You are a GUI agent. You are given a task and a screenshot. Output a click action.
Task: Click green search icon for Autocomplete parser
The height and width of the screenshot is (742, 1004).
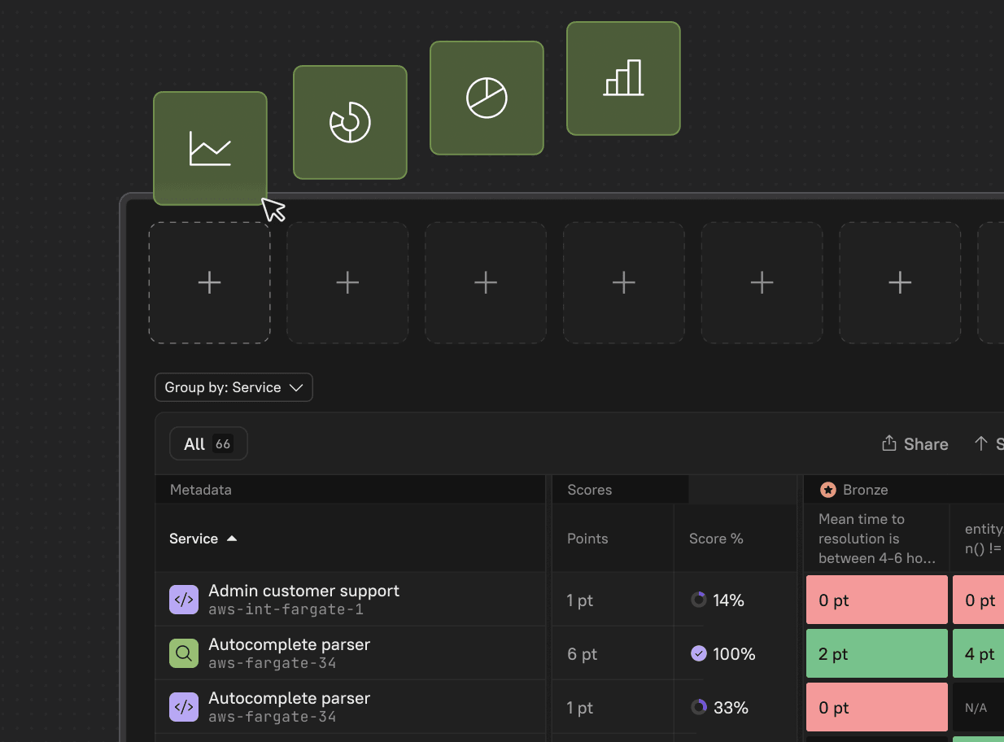tap(184, 653)
